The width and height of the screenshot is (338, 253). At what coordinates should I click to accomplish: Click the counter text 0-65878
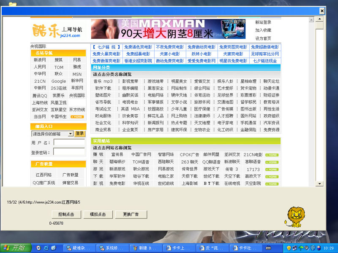pos(56,223)
